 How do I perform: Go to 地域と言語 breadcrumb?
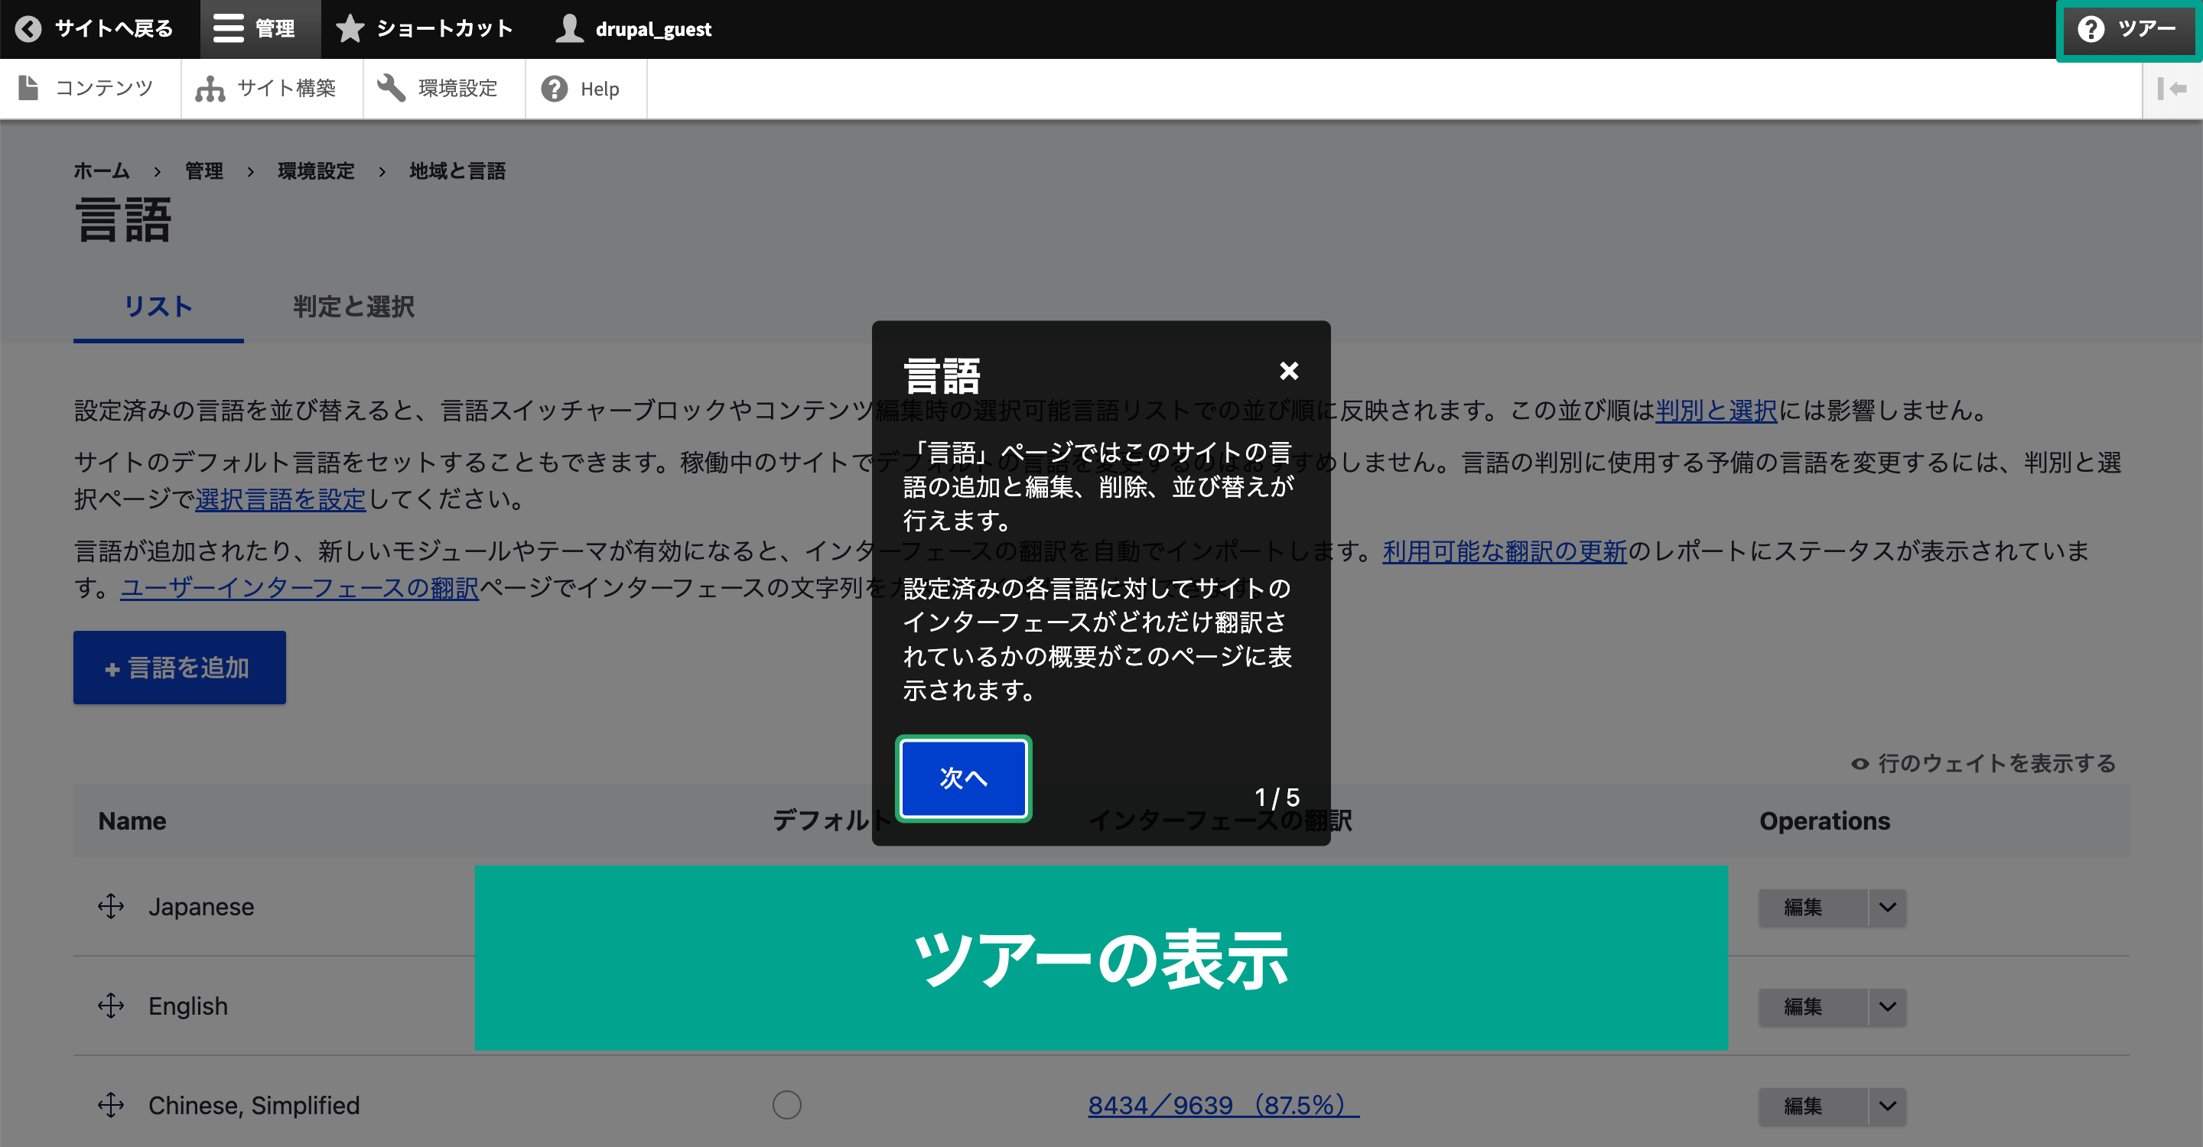(457, 171)
